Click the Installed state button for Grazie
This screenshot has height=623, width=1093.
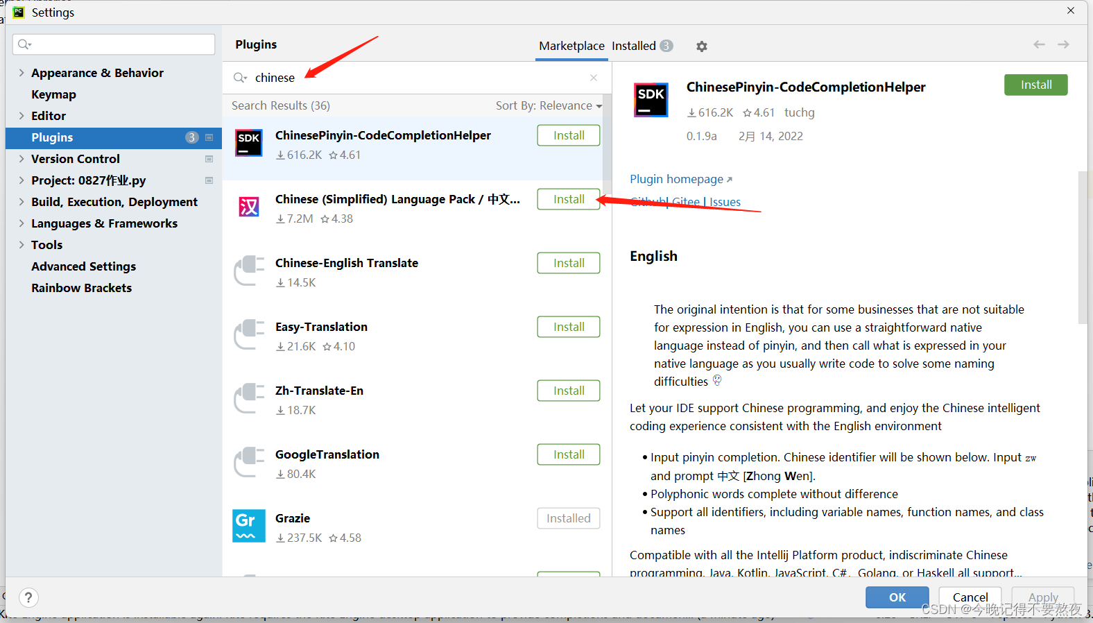pos(569,518)
